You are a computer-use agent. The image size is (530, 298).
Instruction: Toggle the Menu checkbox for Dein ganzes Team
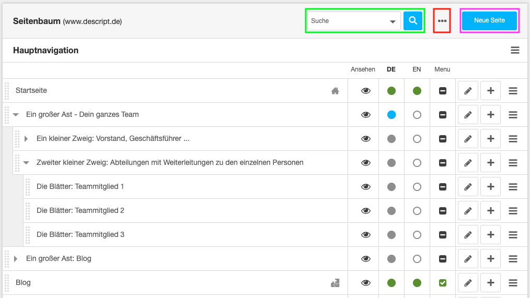(443, 115)
